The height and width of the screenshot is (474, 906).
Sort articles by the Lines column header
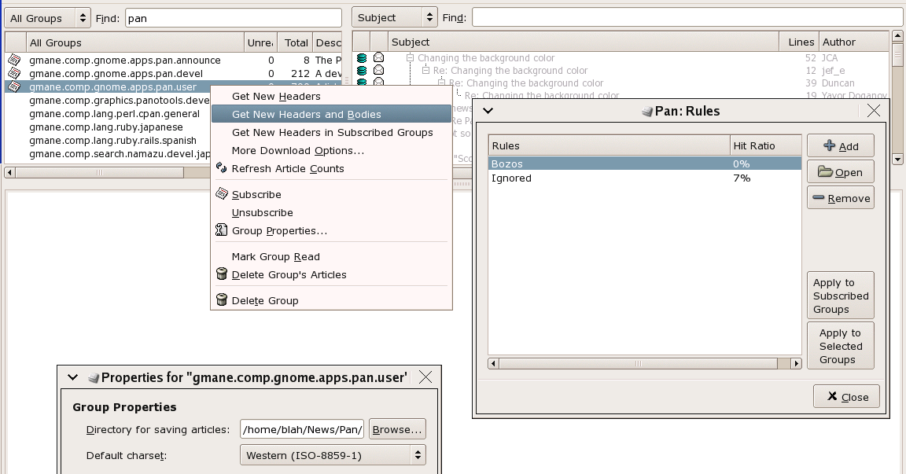pos(800,42)
